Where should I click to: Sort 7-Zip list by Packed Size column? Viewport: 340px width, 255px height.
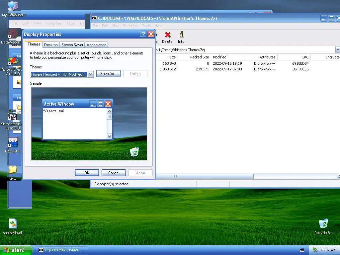coord(194,57)
